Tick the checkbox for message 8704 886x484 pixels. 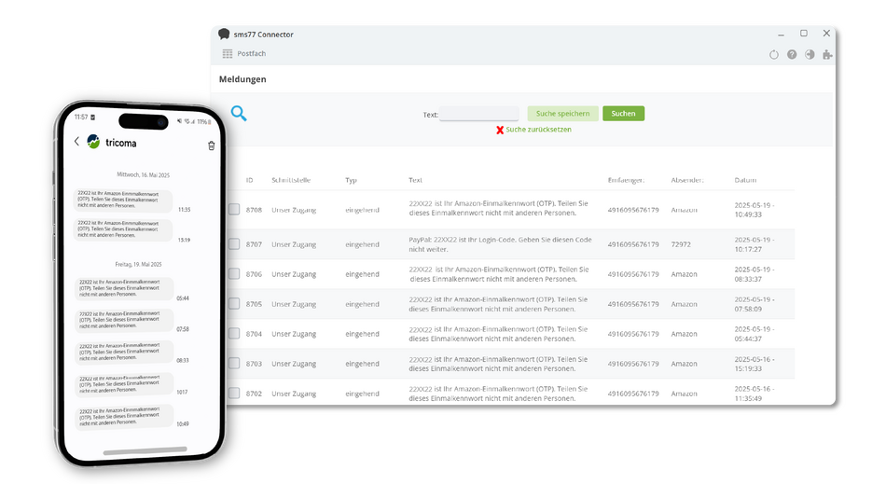click(234, 334)
